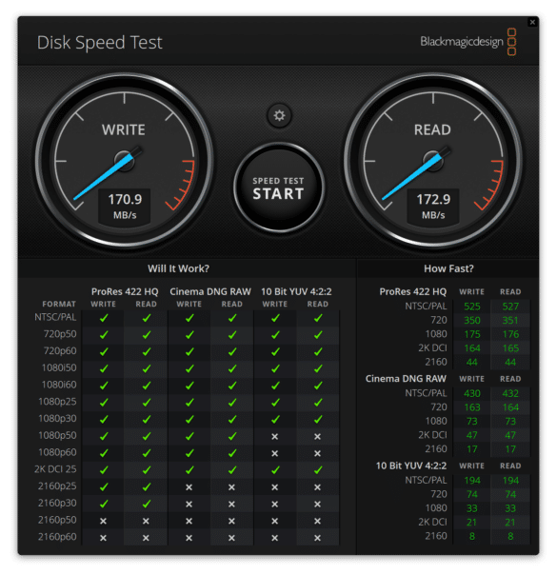Click the Disk Speed Test title
The width and height of the screenshot is (557, 575).
[x=99, y=43]
